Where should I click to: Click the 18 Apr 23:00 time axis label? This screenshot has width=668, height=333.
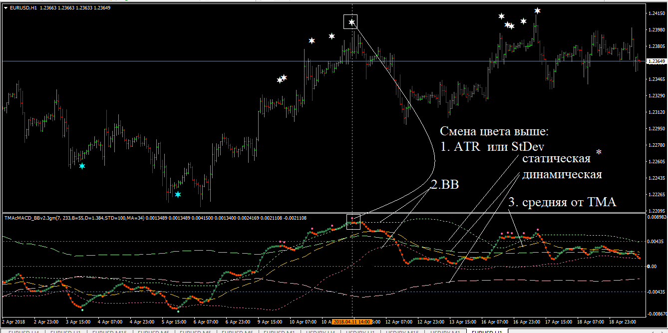[623, 323]
